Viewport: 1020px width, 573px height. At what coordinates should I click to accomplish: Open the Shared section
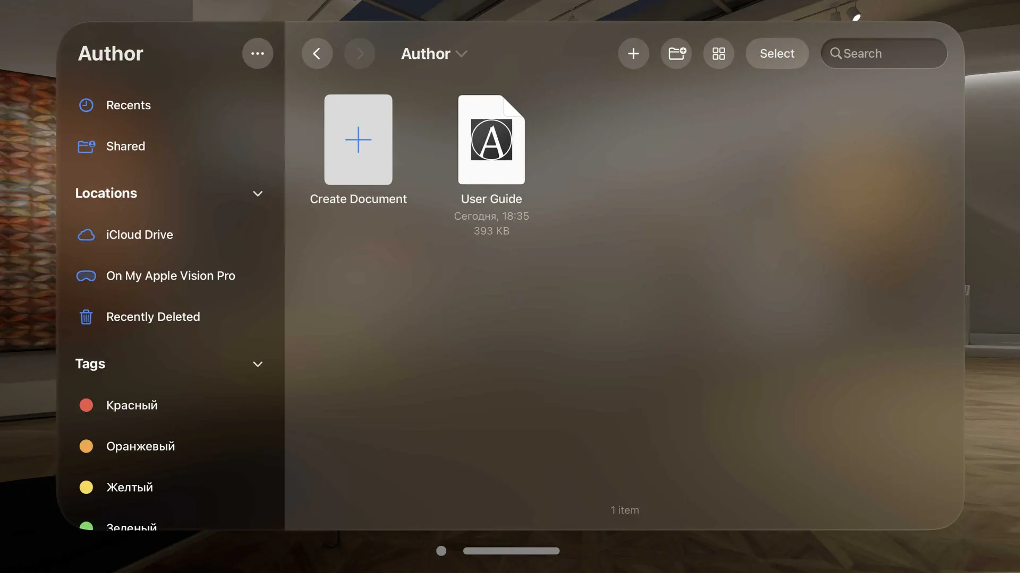125,146
